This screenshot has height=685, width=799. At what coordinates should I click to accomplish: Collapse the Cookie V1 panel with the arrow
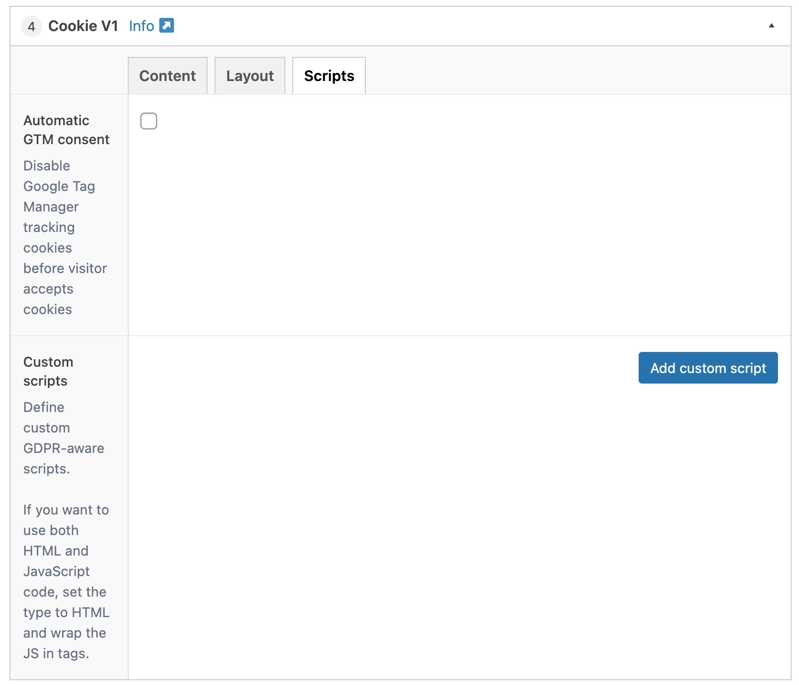pos(771,26)
